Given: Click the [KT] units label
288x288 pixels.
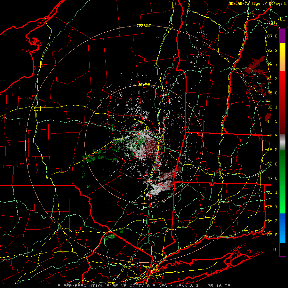Looking at the screenshot, I should tap(273, 22).
